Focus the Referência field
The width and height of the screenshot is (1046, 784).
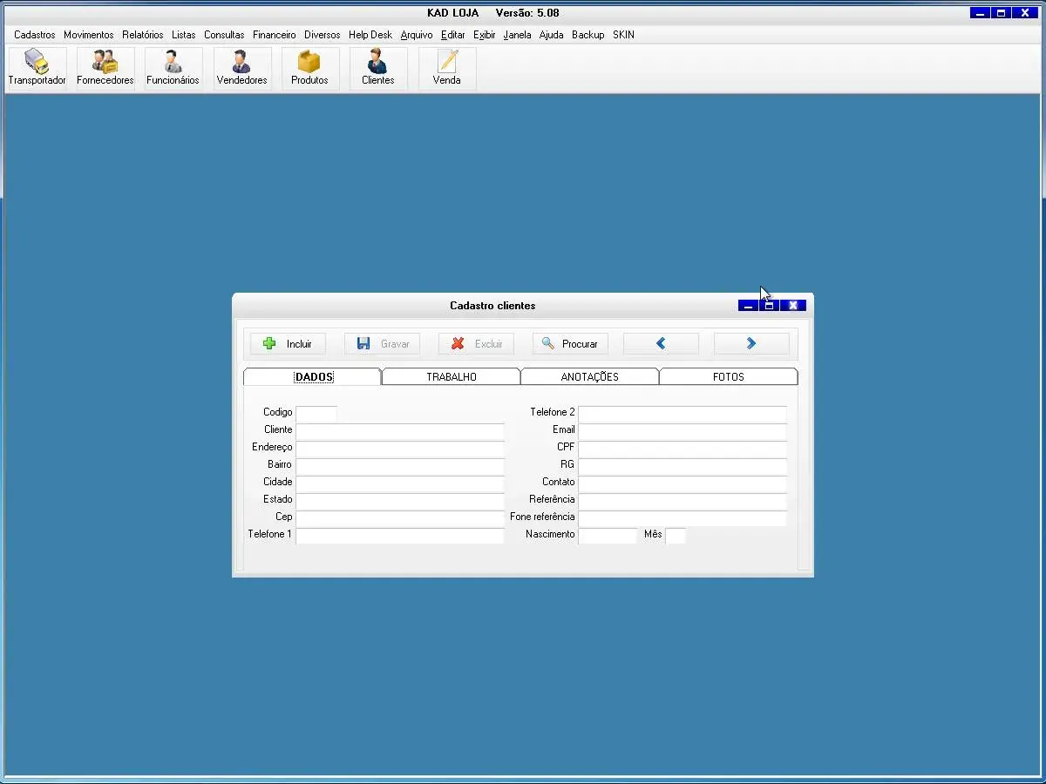click(x=683, y=500)
